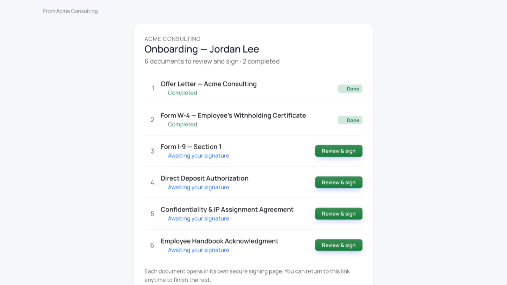Screen dimensions: 507x285
Task: Open Employee Handbook Acknowledgment title
Action: (x=219, y=241)
